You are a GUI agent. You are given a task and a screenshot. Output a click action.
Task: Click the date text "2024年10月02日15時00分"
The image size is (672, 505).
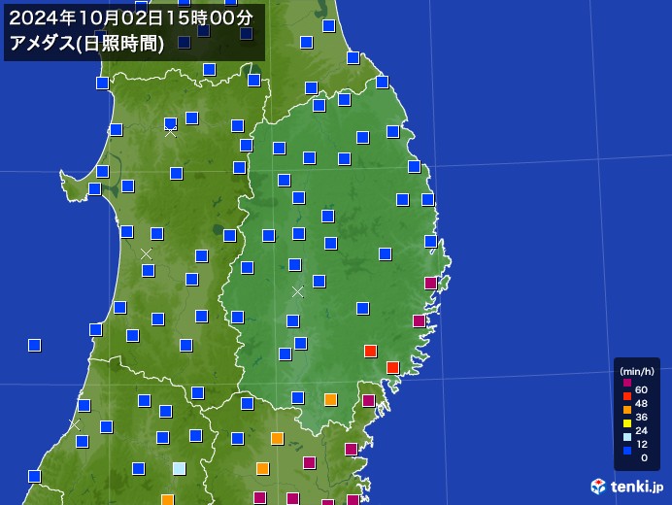131,18
